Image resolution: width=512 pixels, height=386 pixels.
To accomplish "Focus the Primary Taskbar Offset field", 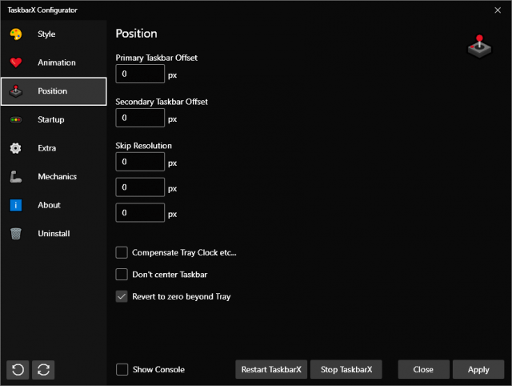I will click(x=140, y=74).
